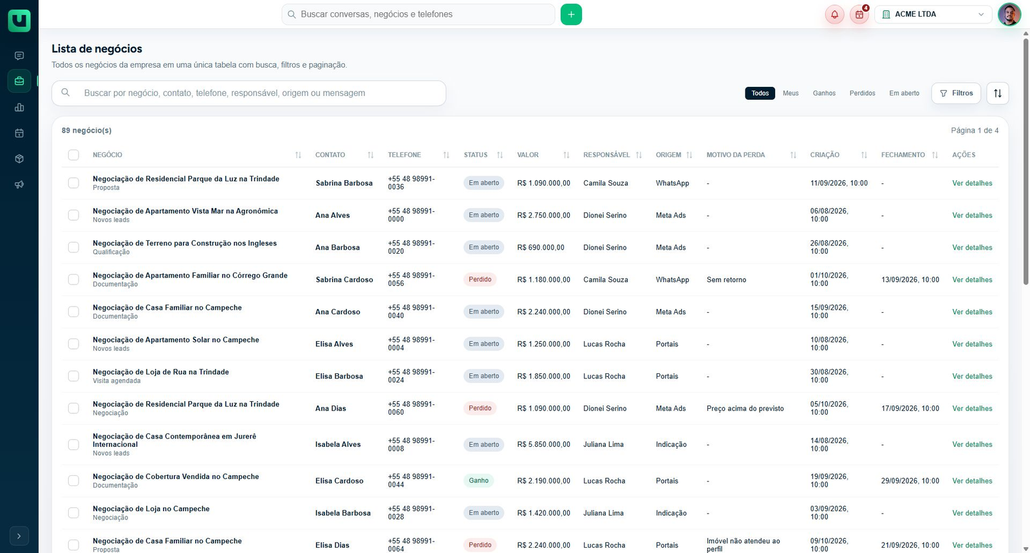The height and width of the screenshot is (553, 1030).
Task: Open the calendar reminders icon with badge
Action: (859, 14)
